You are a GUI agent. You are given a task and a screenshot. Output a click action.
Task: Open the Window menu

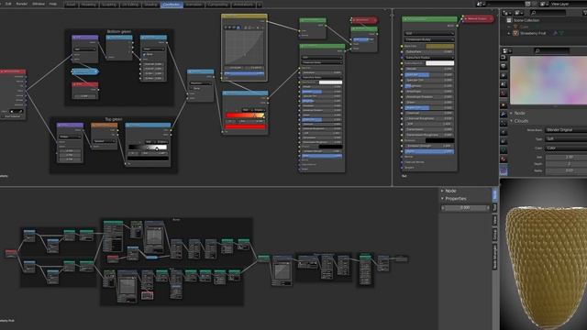tap(39, 4)
